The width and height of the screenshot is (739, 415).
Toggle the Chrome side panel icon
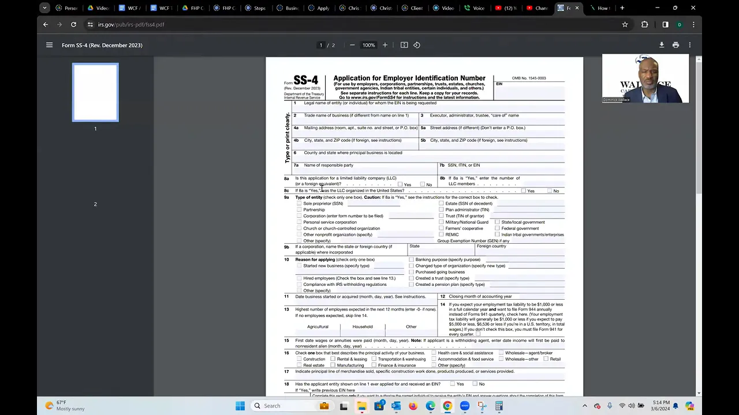(665, 24)
